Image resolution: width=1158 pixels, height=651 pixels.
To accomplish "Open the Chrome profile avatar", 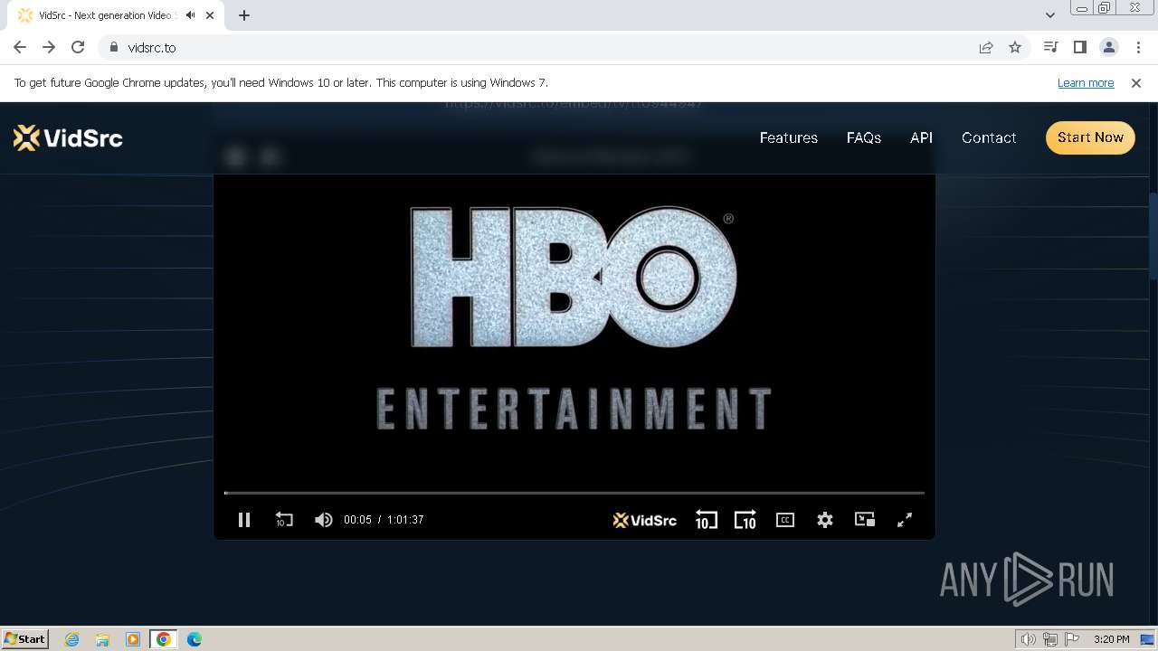I will [x=1108, y=47].
